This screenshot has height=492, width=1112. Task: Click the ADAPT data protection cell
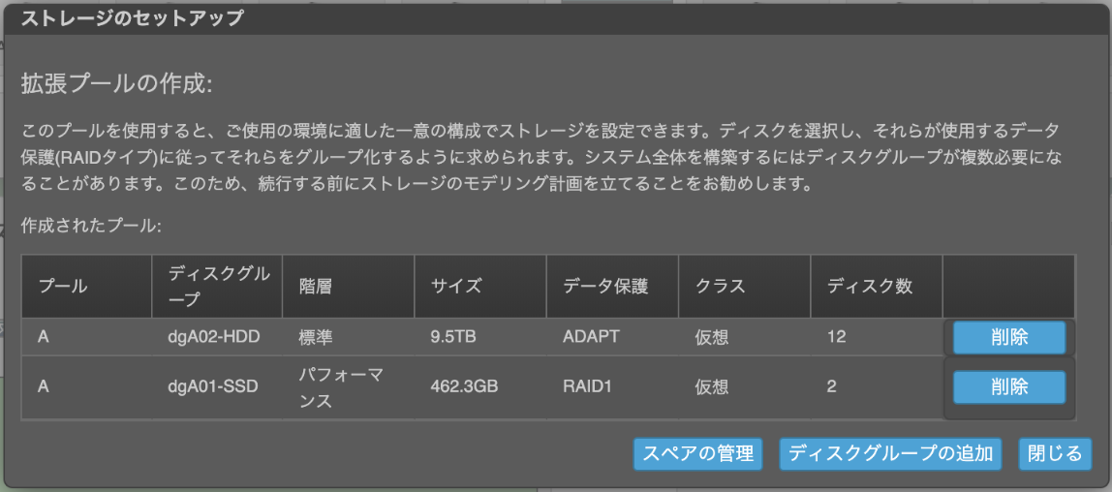612,337
